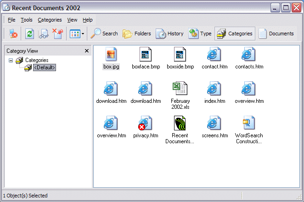The height and width of the screenshot is (202, 304).
Task: Toggle the Categories toolbar button
Action: pyautogui.click(x=235, y=34)
